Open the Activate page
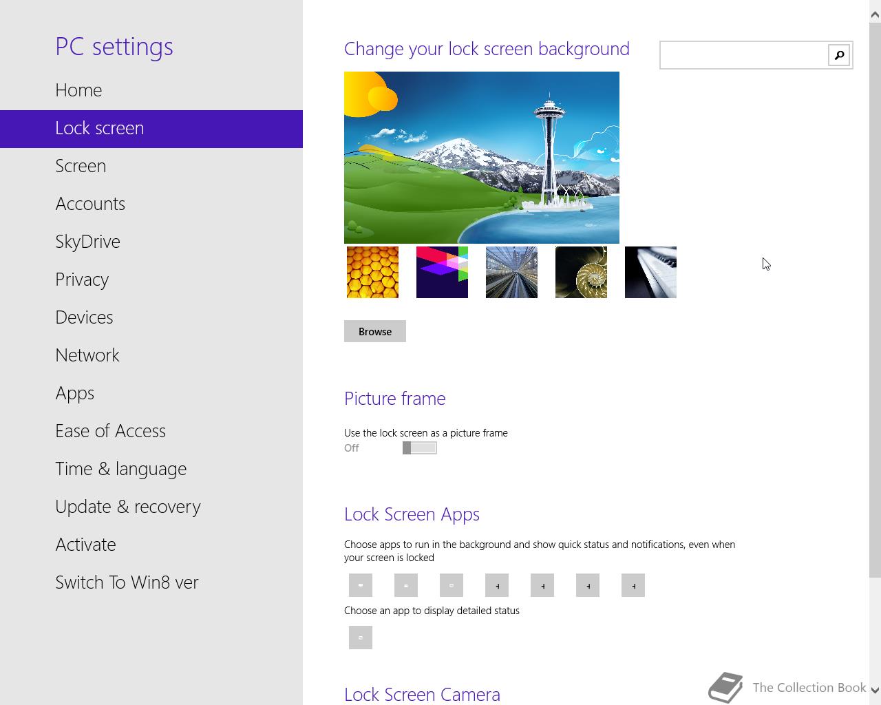This screenshot has width=881, height=705. point(151,545)
